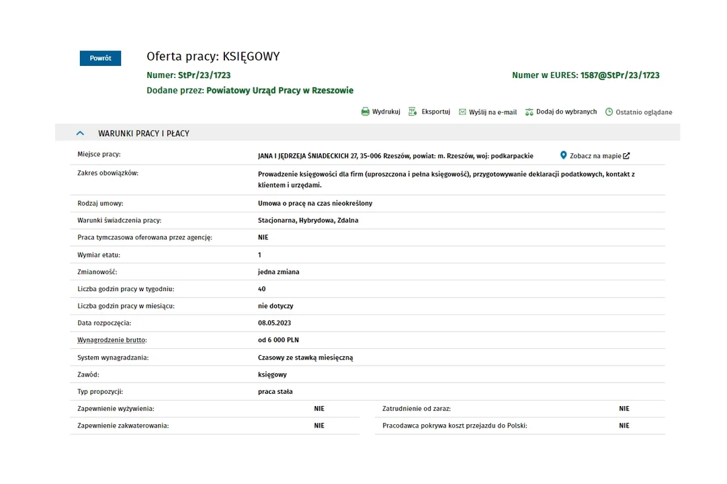Click the Zawód label

tap(88, 374)
